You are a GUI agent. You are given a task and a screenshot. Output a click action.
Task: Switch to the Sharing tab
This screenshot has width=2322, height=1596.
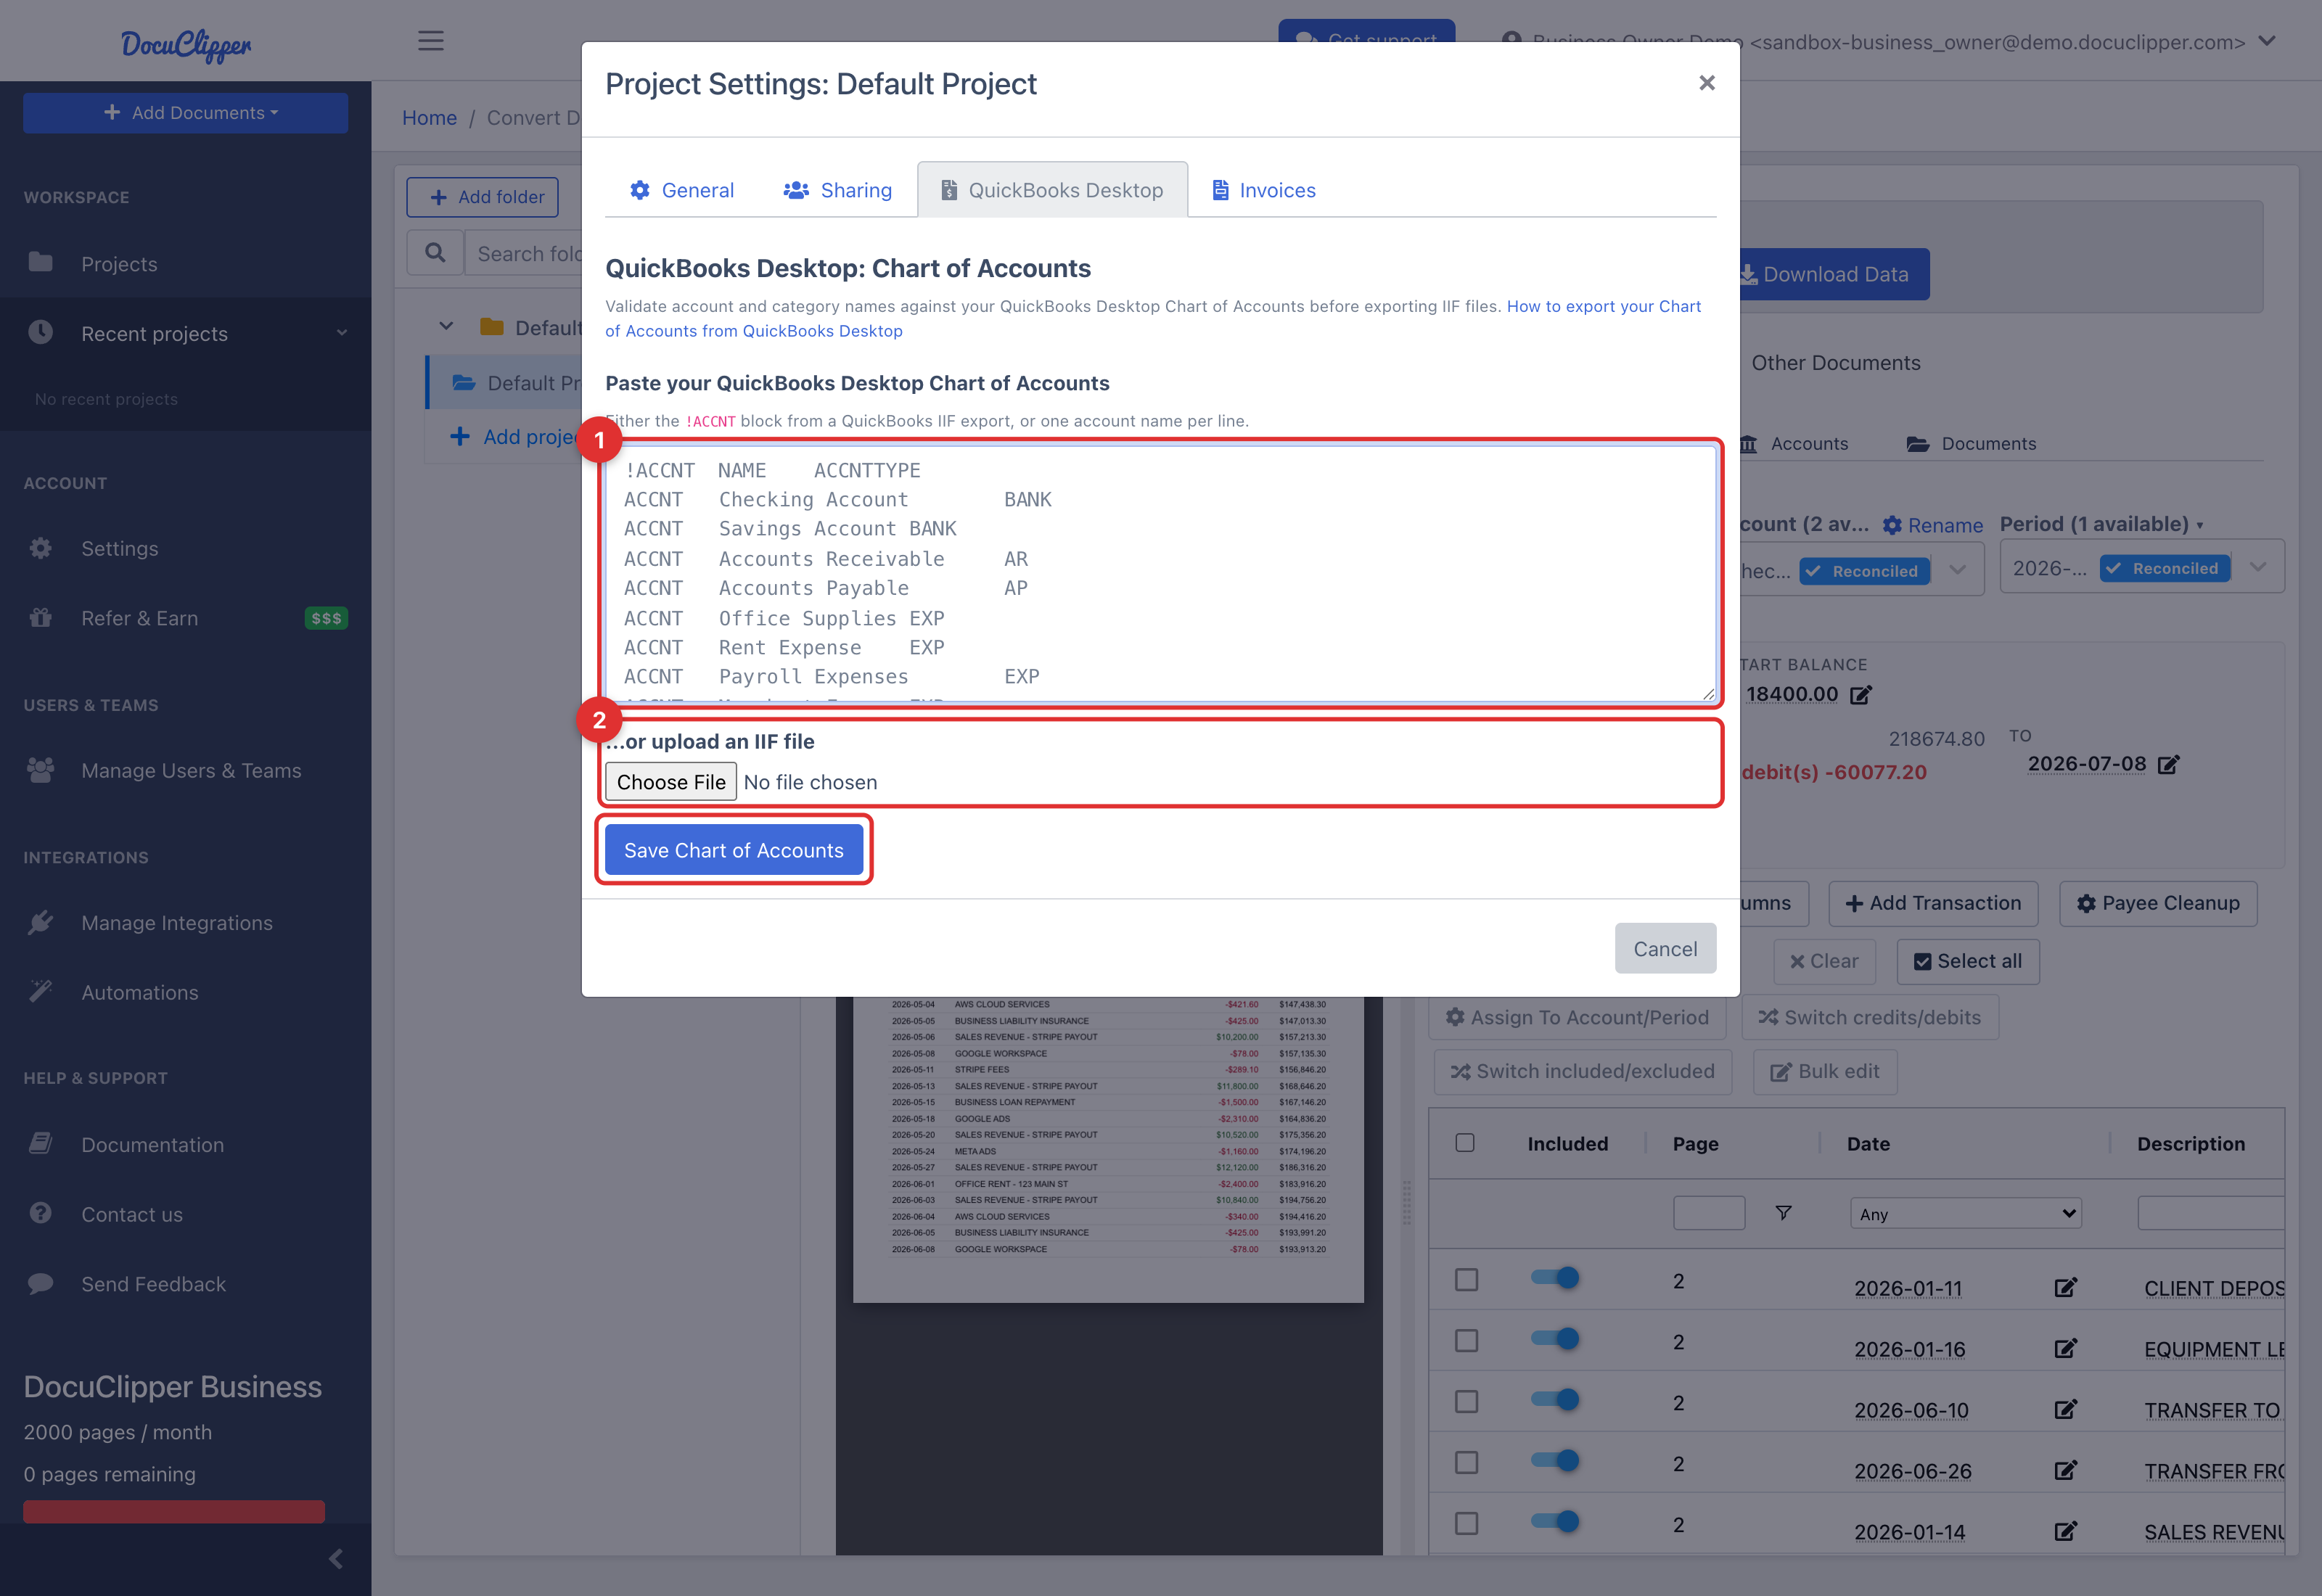click(837, 190)
